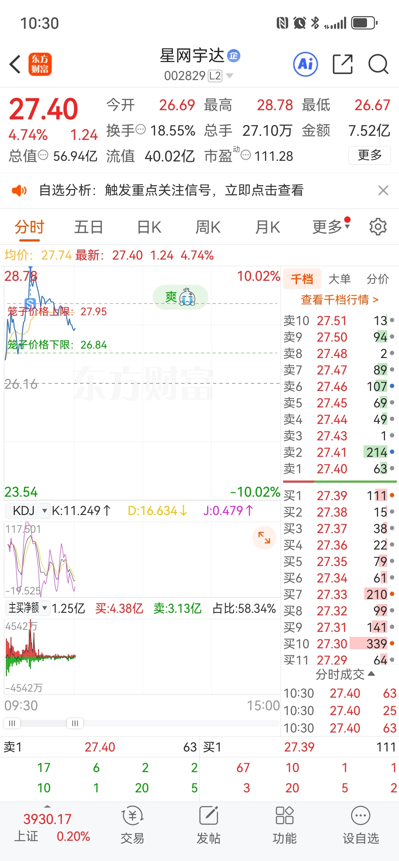Tap the 笼子价格下限 26.84 label

pyautogui.click(x=57, y=345)
